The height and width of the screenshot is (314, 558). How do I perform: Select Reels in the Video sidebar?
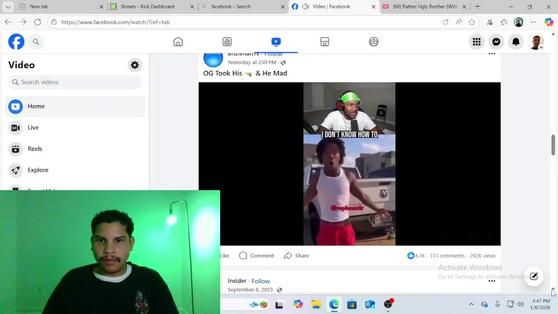(75, 149)
